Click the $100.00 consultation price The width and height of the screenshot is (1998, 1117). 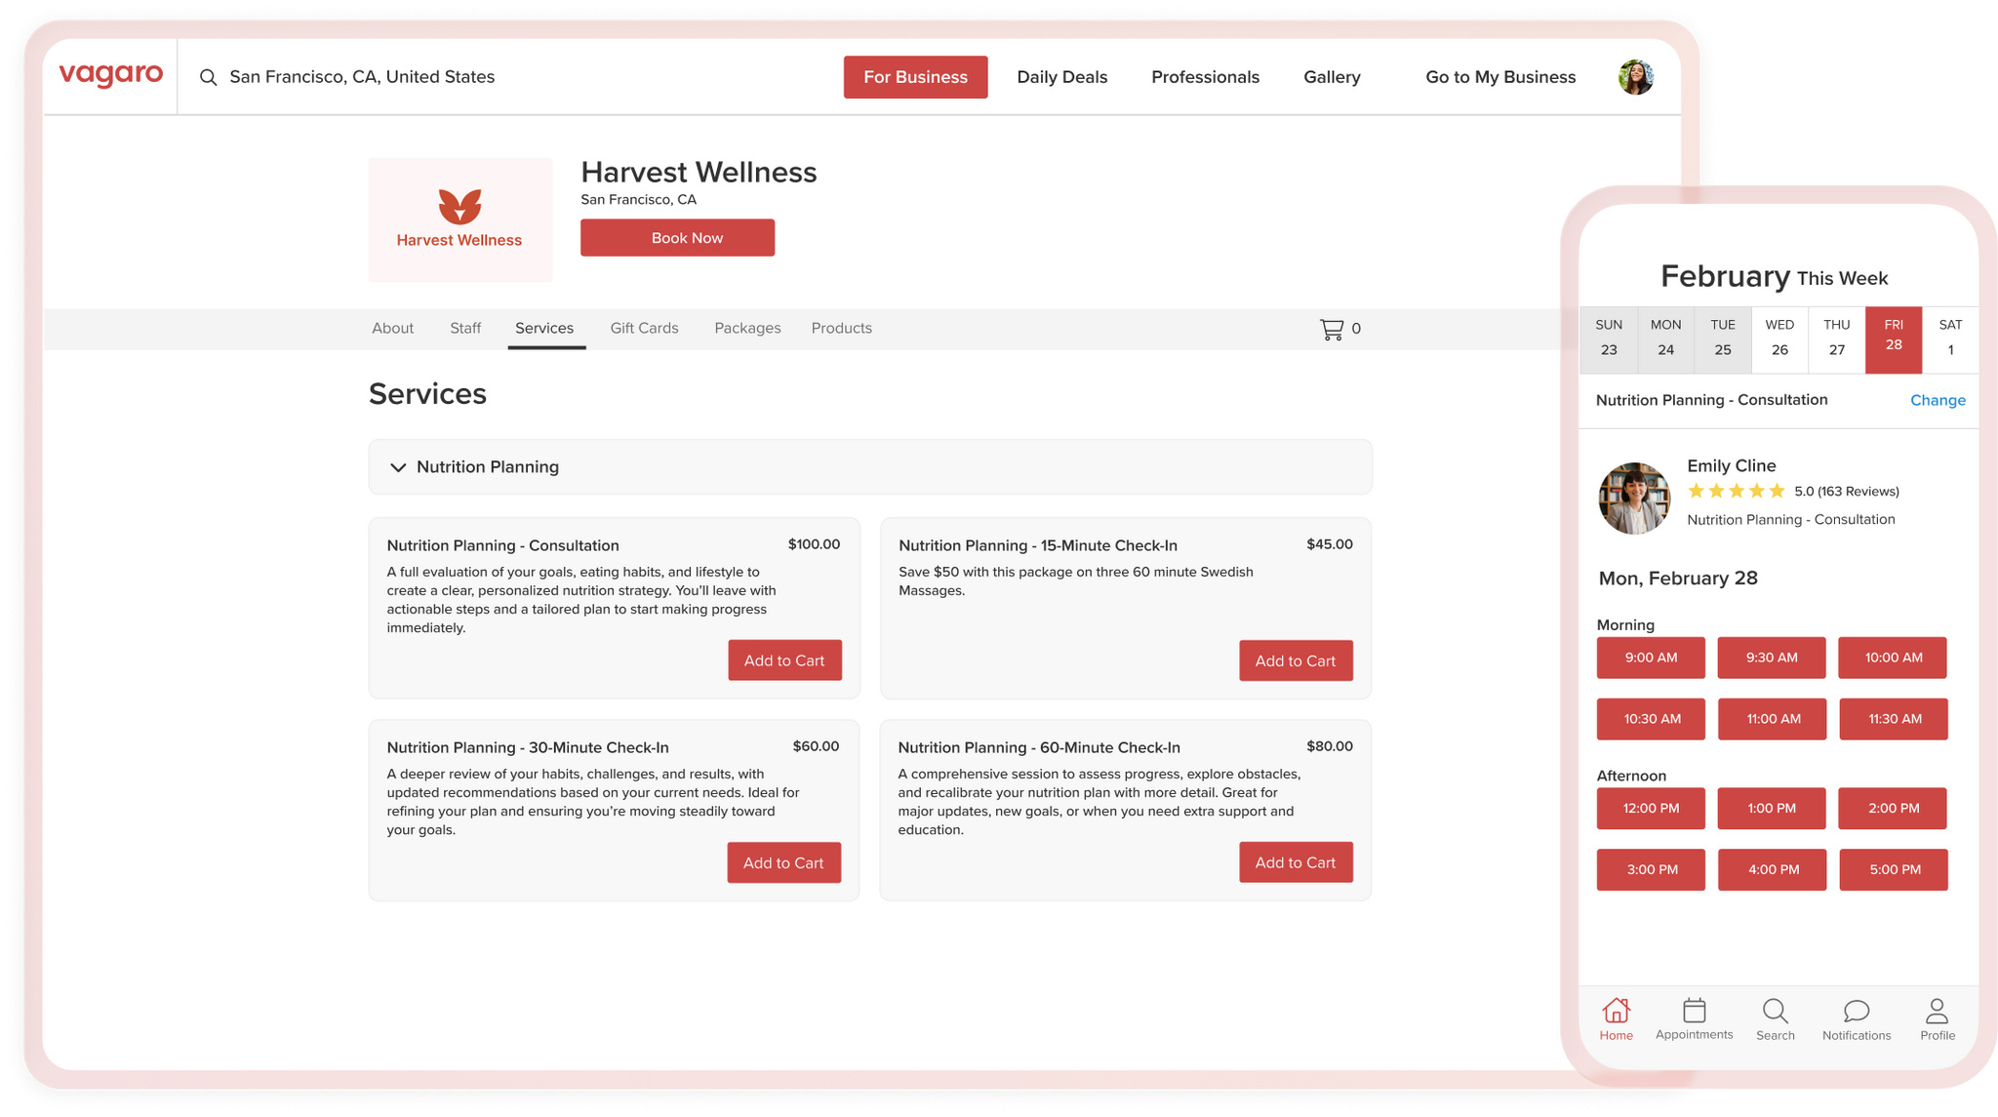point(814,544)
